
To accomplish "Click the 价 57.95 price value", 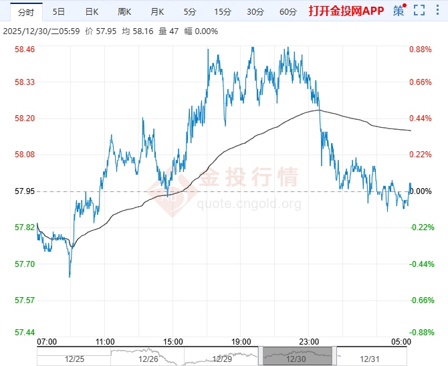I will pos(100,31).
